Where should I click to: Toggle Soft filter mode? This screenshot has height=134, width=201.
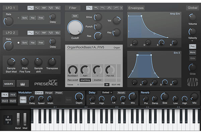[75, 16]
